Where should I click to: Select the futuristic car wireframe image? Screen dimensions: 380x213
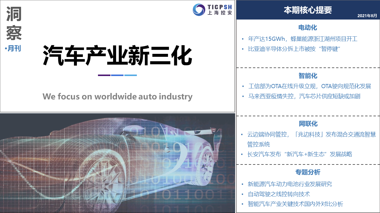pos(118,163)
